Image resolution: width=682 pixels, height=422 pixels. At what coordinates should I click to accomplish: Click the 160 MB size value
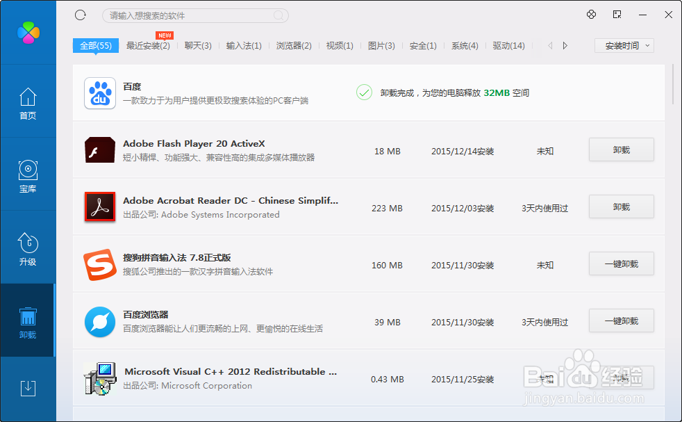click(x=387, y=265)
